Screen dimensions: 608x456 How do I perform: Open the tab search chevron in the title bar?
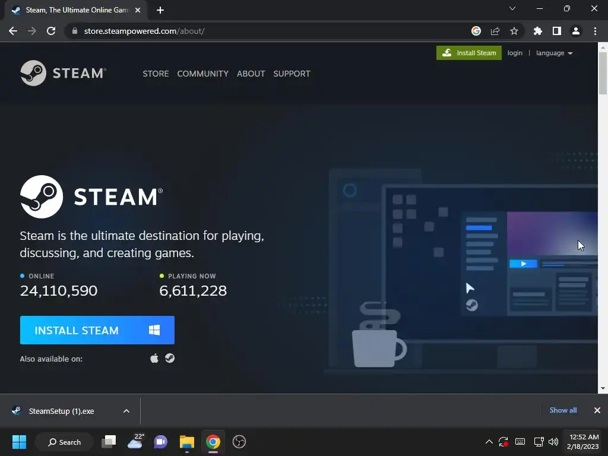coord(512,8)
